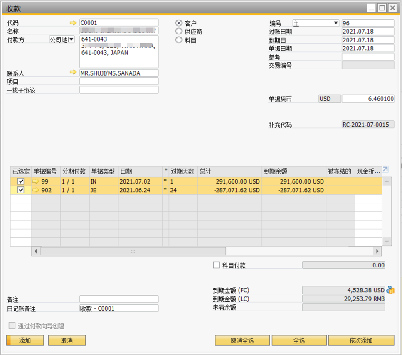Open link arrow for document 902
Image resolution: width=402 pixels, height=355 pixels.
[36, 190]
